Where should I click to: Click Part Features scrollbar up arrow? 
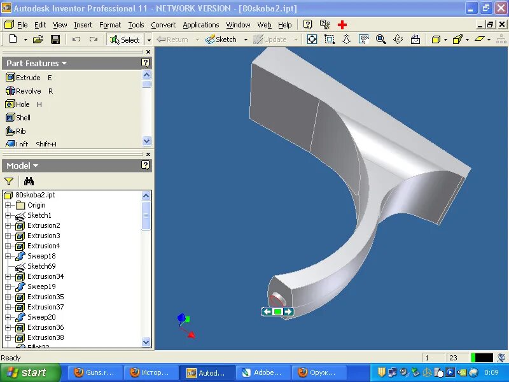click(x=147, y=75)
